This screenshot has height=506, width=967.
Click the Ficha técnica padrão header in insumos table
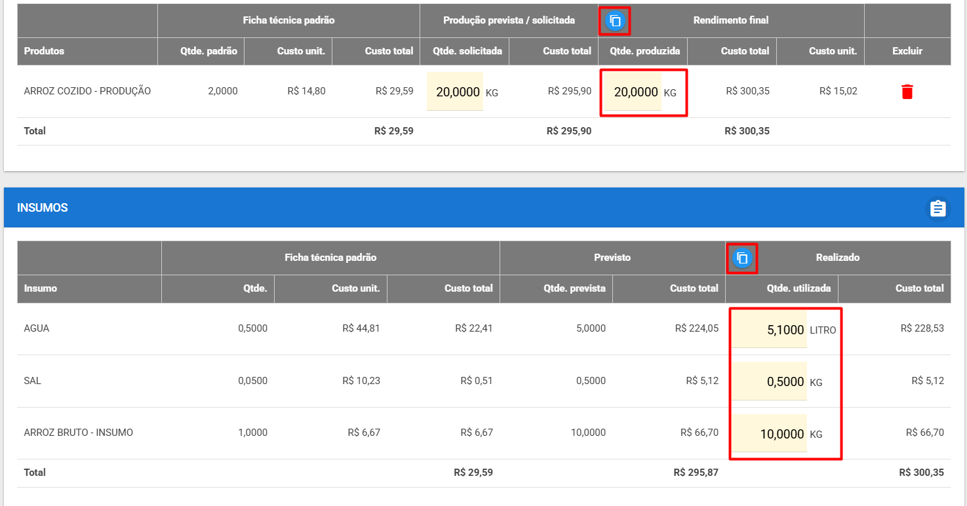[330, 258]
